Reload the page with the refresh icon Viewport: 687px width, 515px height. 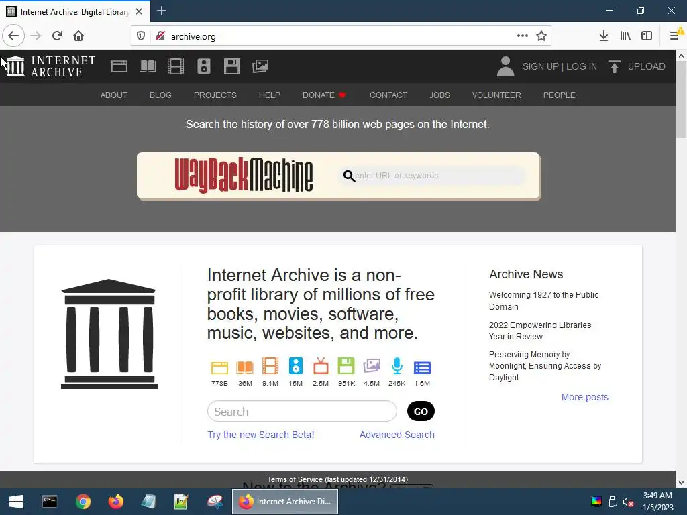57,36
